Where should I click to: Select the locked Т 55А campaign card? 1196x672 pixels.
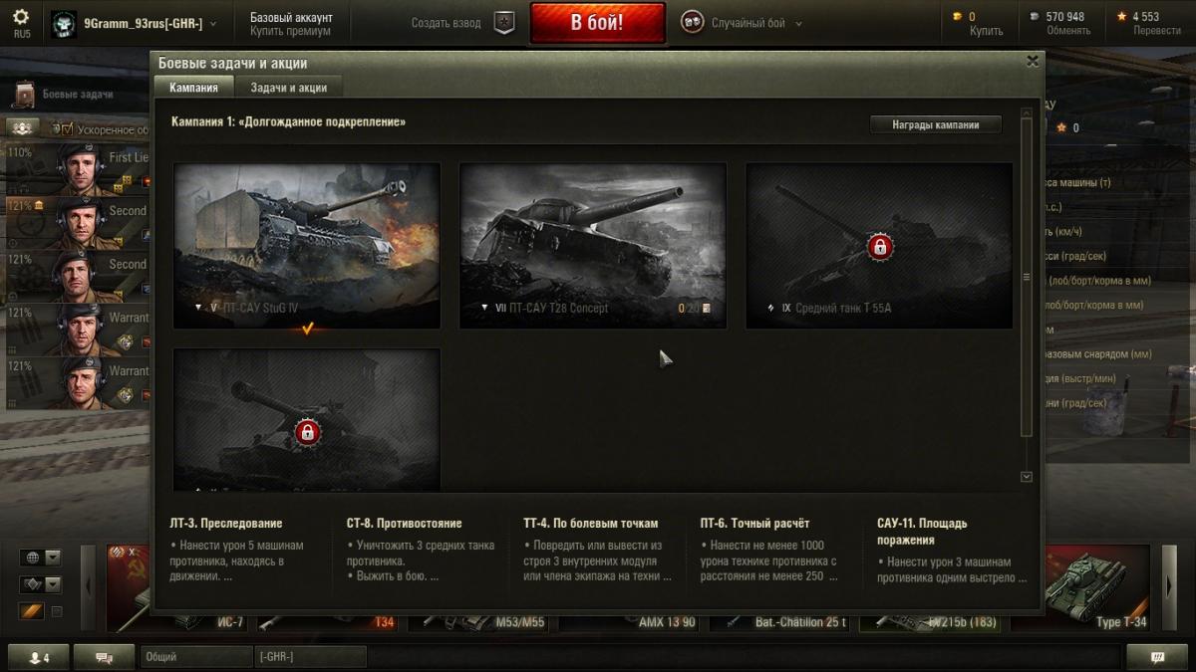point(879,246)
